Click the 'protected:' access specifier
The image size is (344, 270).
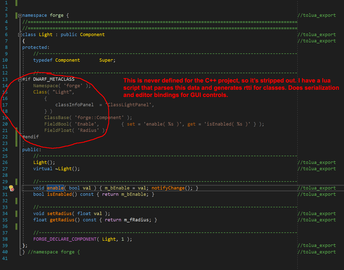tap(36, 47)
